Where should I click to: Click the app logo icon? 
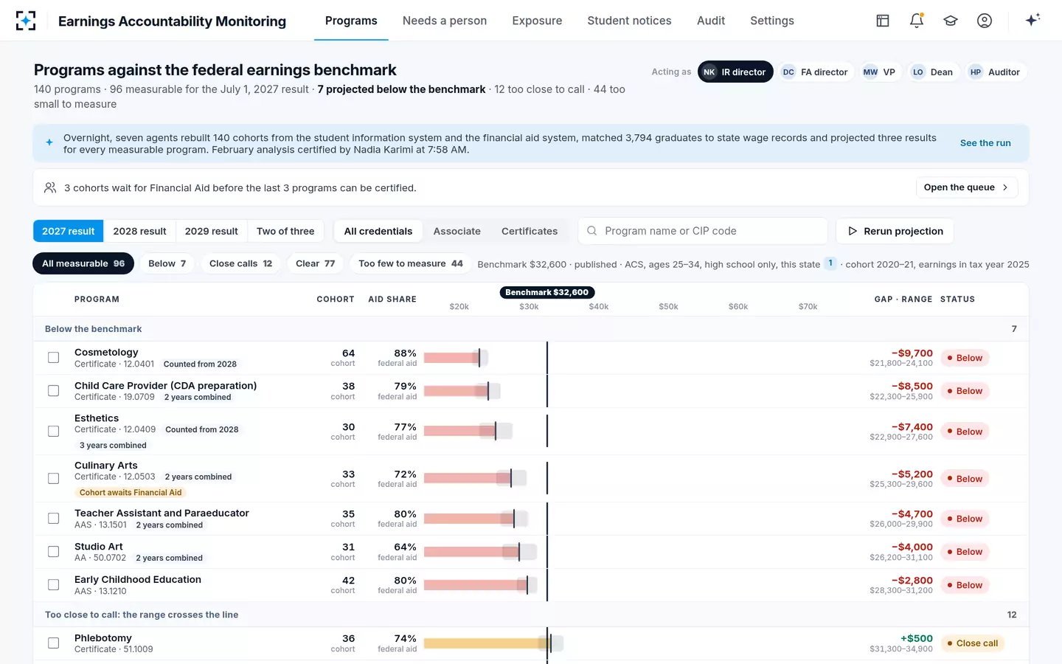[26, 21]
